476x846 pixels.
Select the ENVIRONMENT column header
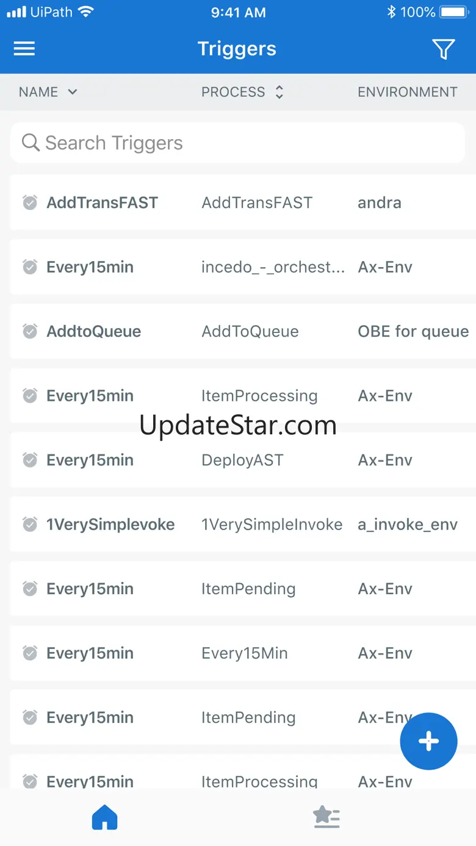click(408, 92)
